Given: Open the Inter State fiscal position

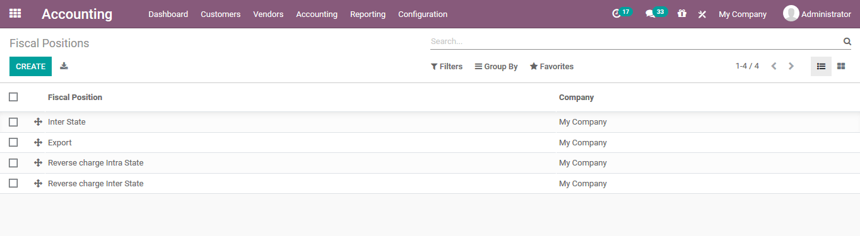Looking at the screenshot, I should click(x=67, y=122).
